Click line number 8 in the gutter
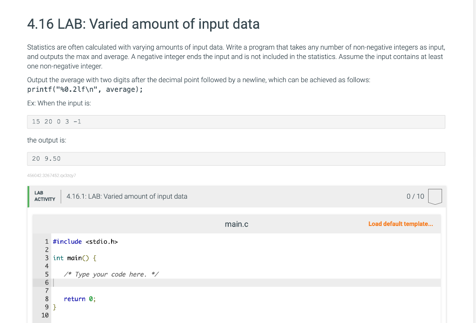 click(47, 299)
